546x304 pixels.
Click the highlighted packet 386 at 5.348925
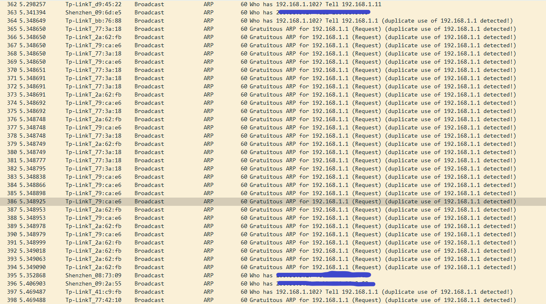click(x=273, y=201)
